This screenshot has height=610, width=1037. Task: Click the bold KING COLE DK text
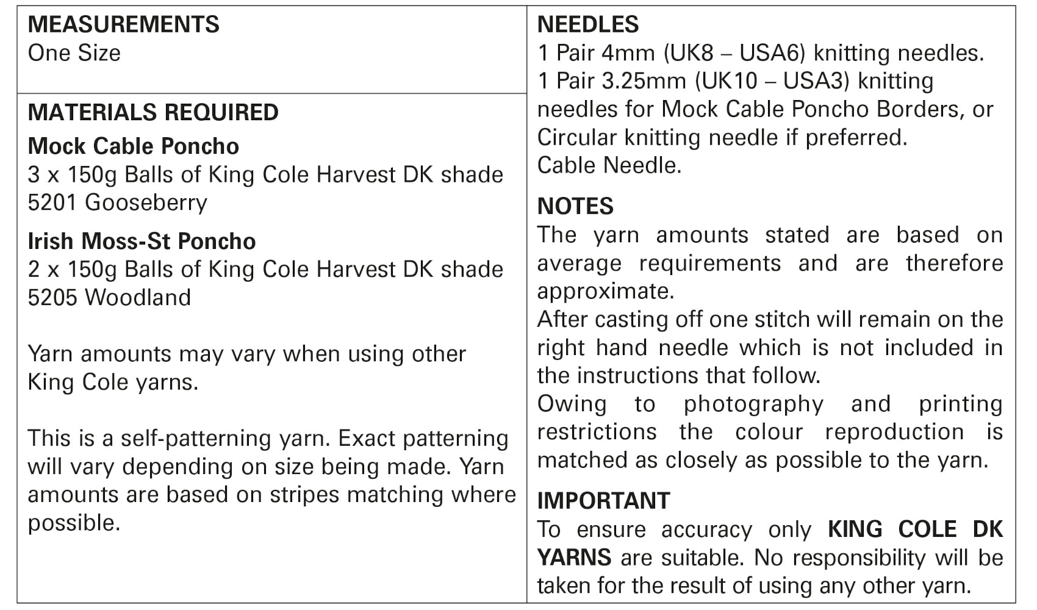point(915,529)
